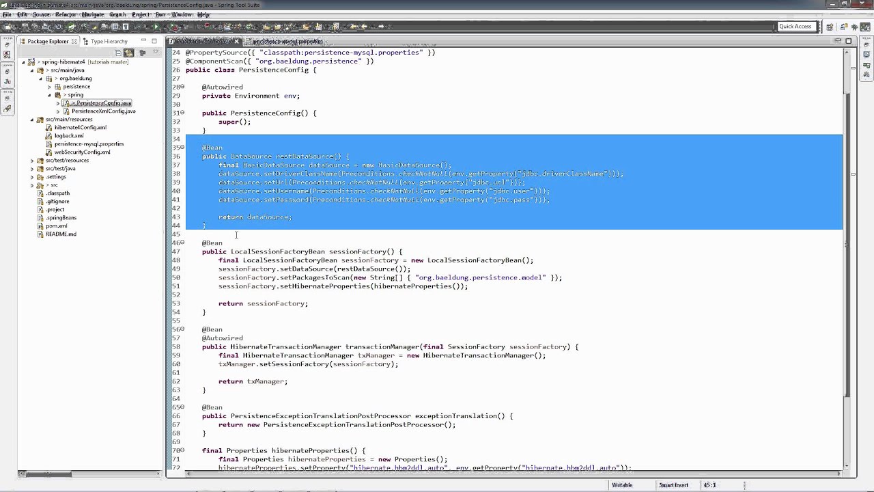Click the Forward navigation arrow in toolbar
This screenshot has width=874, height=492.
click(x=380, y=27)
